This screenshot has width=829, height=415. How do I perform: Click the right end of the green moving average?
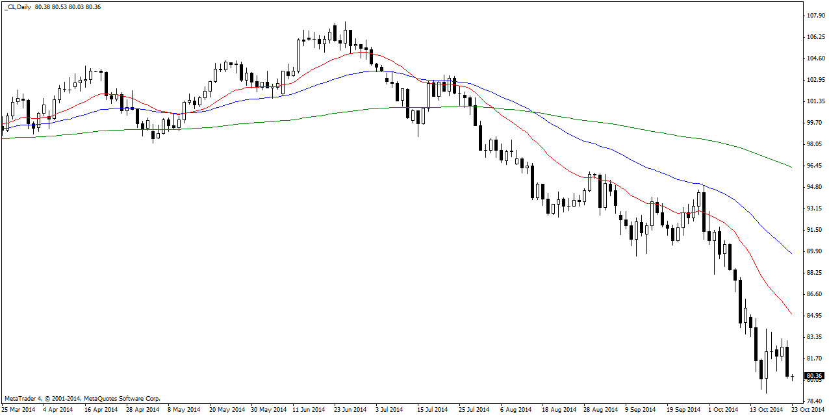tap(791, 168)
